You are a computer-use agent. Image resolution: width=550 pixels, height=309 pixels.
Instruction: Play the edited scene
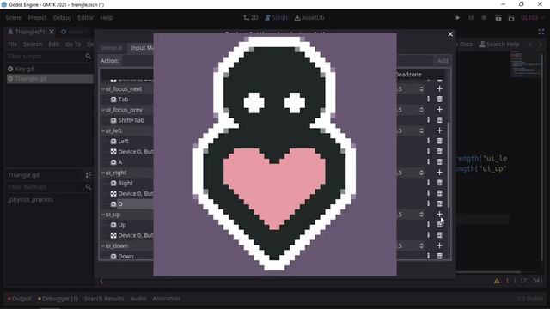[498, 18]
